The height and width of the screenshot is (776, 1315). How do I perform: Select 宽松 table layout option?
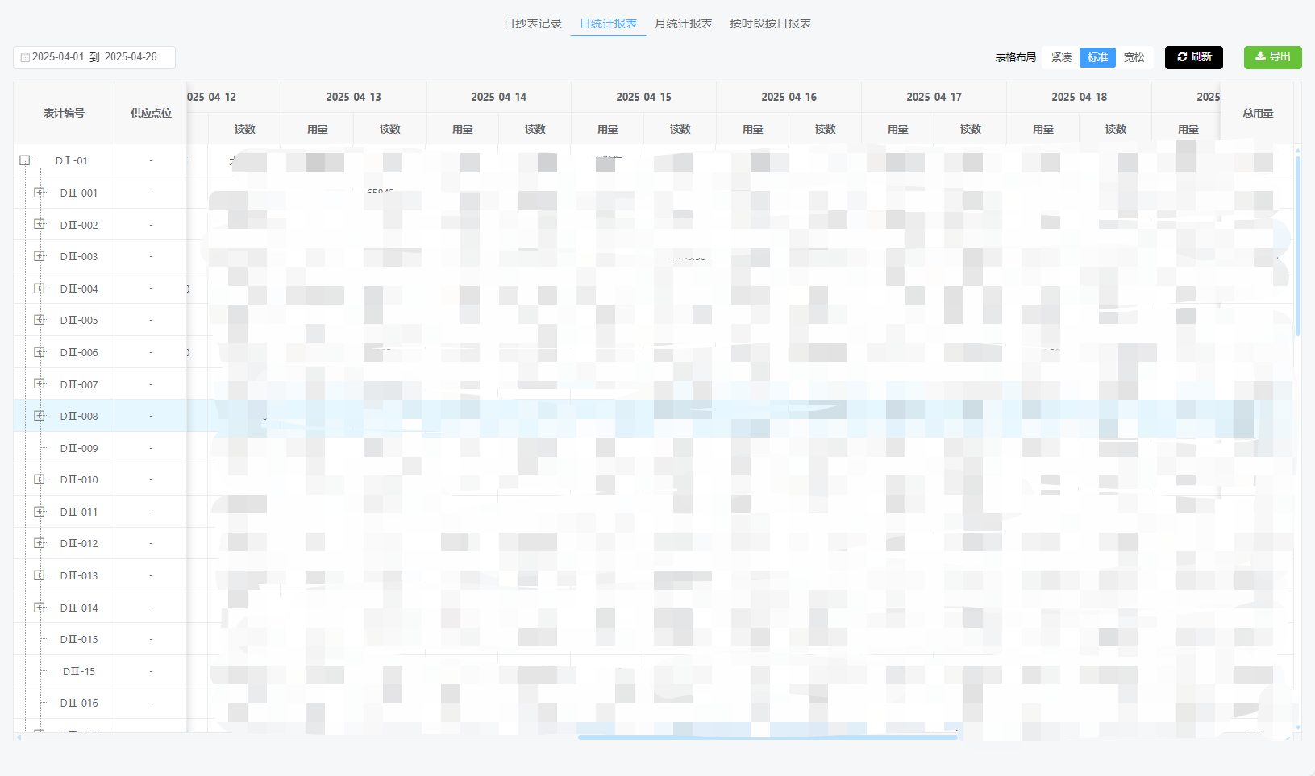pos(1134,58)
